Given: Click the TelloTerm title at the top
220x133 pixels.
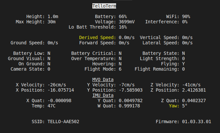Looking at the screenshot, I should 104,6.
